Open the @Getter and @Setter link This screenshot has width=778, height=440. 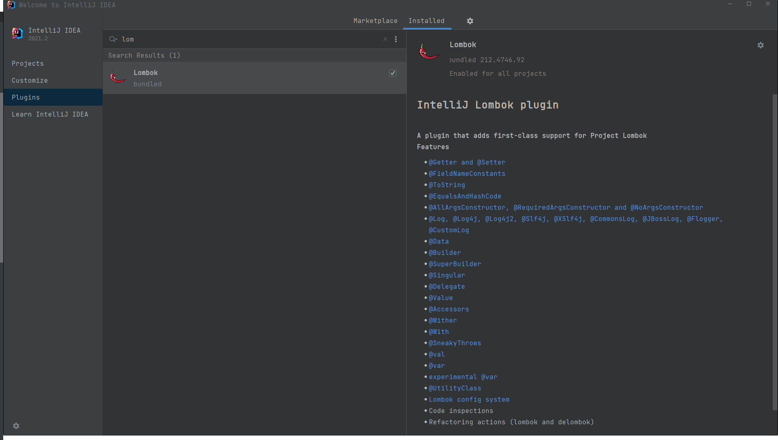tap(467, 162)
